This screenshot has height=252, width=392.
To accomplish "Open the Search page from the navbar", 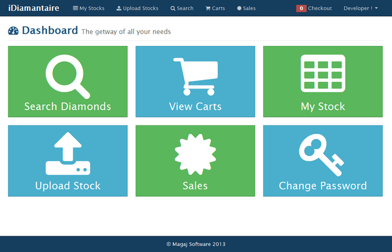I will pos(182,8).
